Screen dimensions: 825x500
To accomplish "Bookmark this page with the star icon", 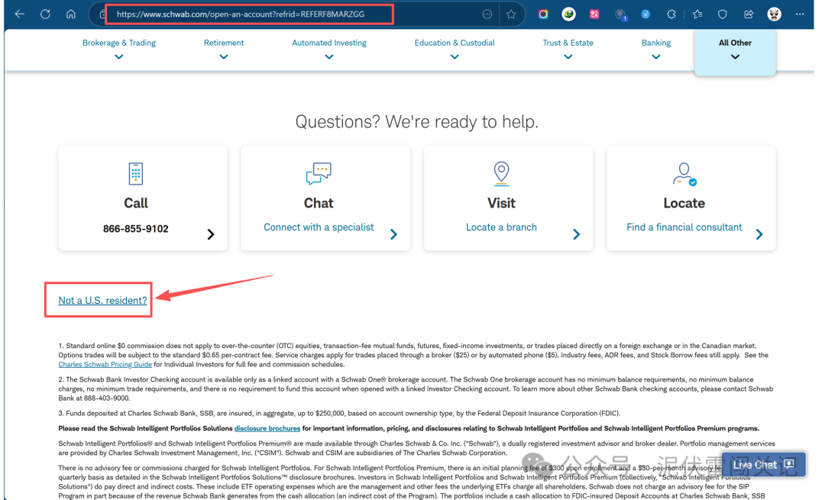I will [x=511, y=15].
